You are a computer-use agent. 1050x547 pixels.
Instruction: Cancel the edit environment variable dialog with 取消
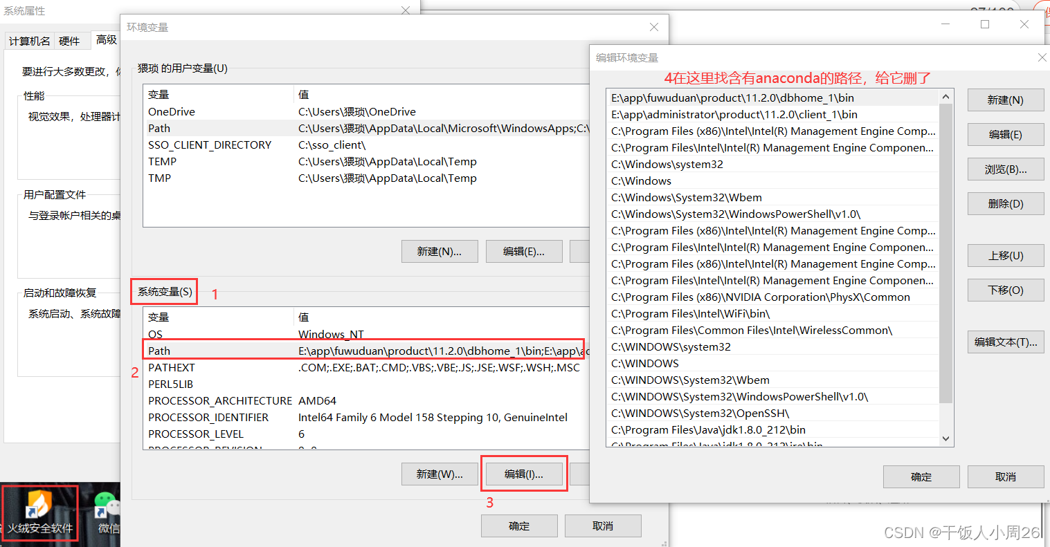click(1005, 477)
